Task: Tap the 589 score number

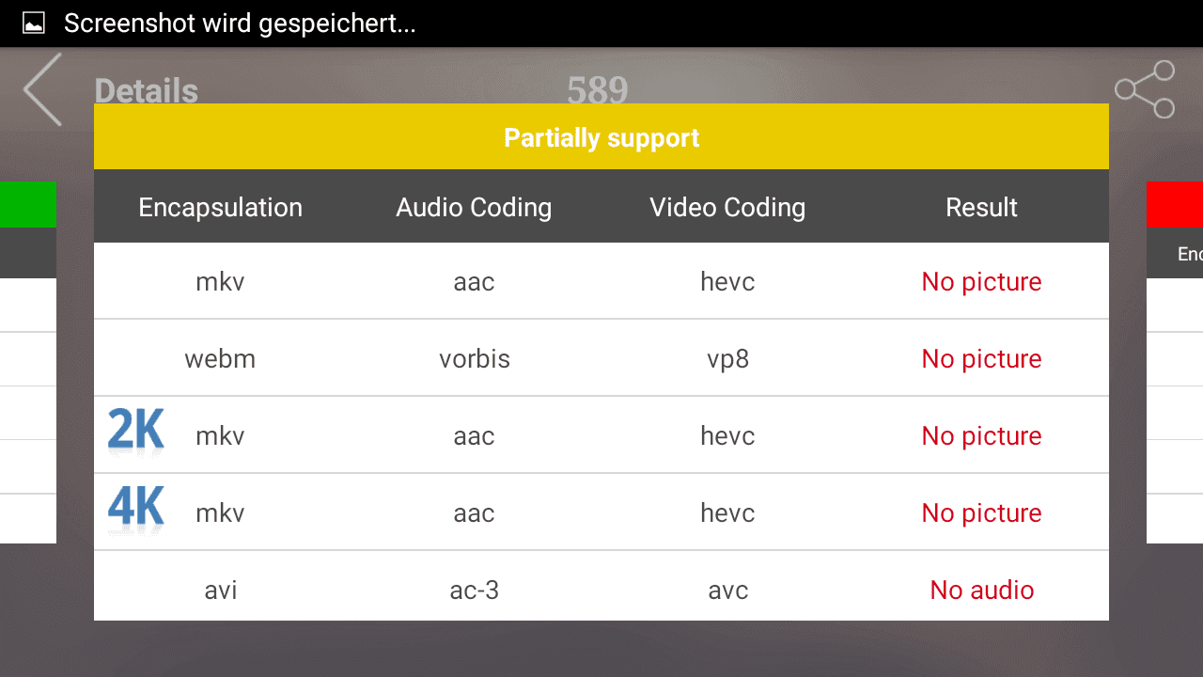Action: click(598, 90)
